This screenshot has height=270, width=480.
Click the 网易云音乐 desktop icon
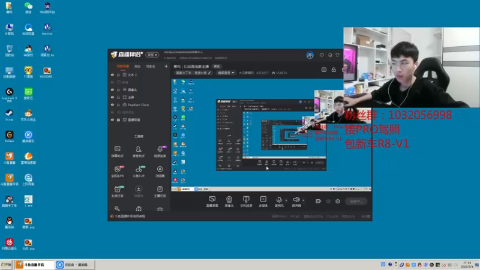click(9, 244)
